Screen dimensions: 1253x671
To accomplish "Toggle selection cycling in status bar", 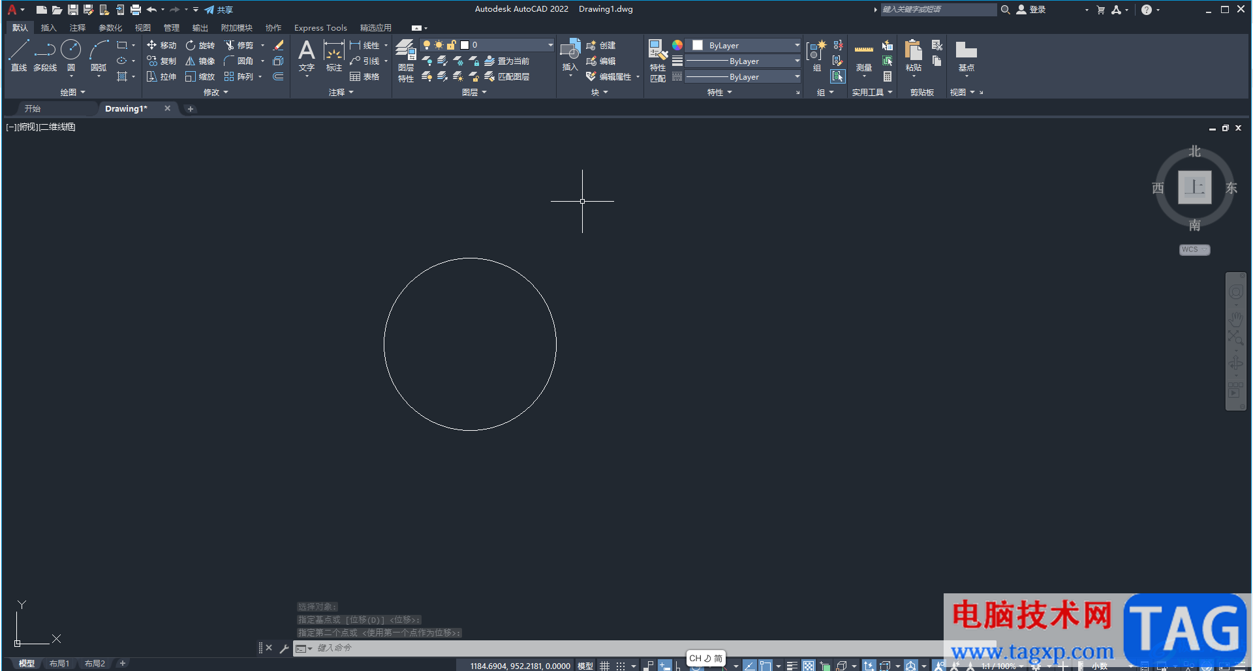I will pyautogui.click(x=825, y=666).
